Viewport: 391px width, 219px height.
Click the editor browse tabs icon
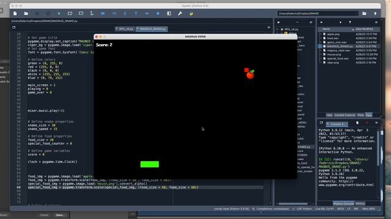click(14, 27)
